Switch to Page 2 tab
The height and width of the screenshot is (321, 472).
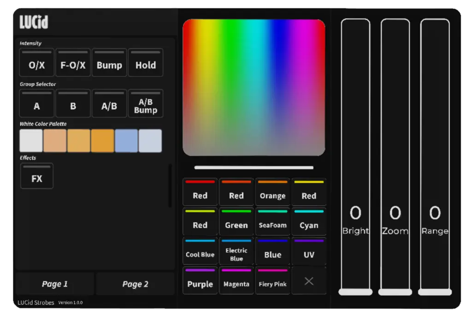tap(136, 284)
